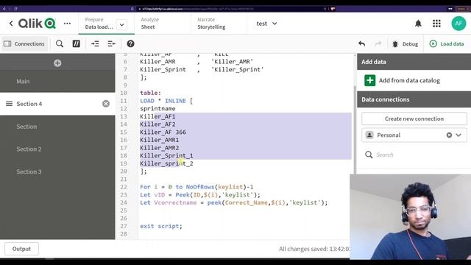Expand the Prepare dropdown arrow
This screenshot has height=265, width=471.
pos(121,24)
